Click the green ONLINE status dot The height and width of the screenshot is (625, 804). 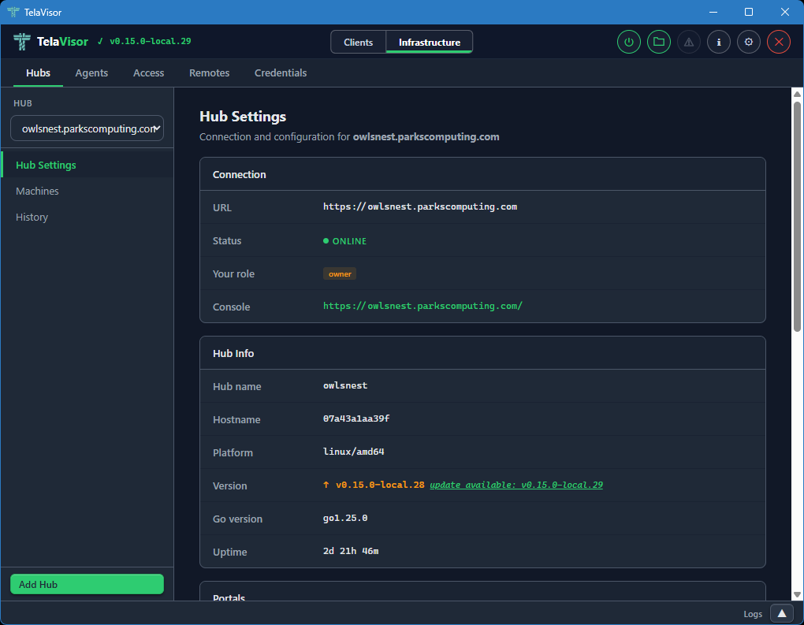tap(326, 240)
